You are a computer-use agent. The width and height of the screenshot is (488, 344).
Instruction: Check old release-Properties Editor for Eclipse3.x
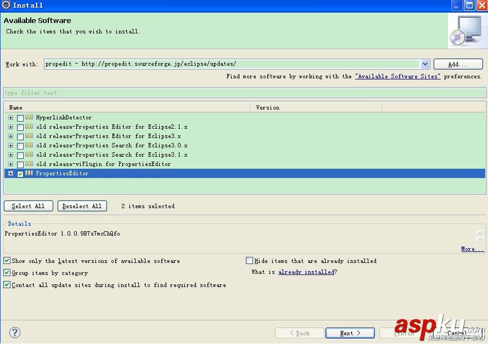pos(20,136)
